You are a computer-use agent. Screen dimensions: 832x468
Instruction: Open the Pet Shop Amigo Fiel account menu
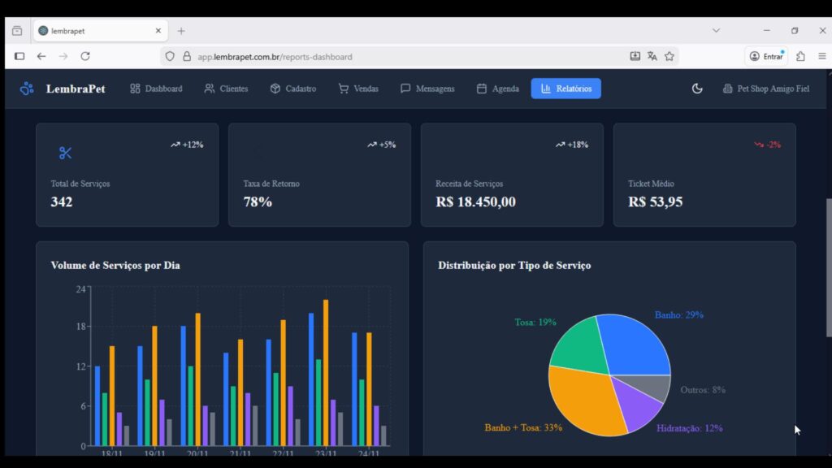tap(765, 89)
